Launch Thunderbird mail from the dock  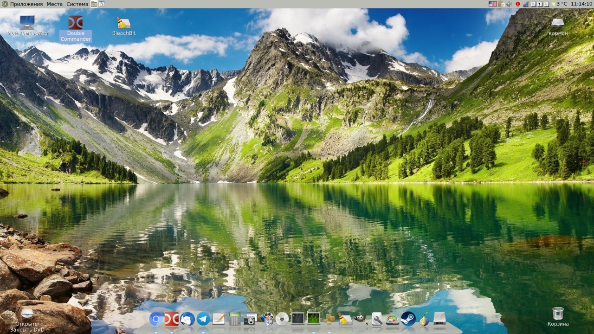pyautogui.click(x=187, y=319)
